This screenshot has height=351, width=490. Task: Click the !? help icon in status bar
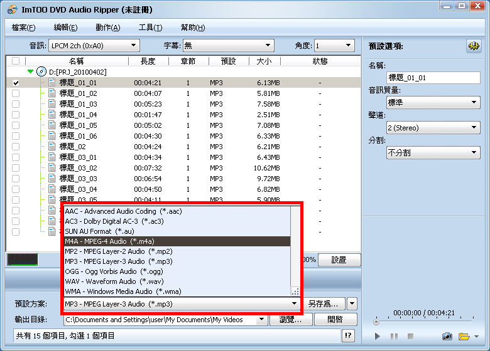[x=349, y=336]
